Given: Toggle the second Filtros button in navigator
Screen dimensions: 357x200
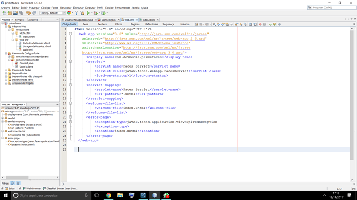Looking at the screenshot, I should (18, 183).
